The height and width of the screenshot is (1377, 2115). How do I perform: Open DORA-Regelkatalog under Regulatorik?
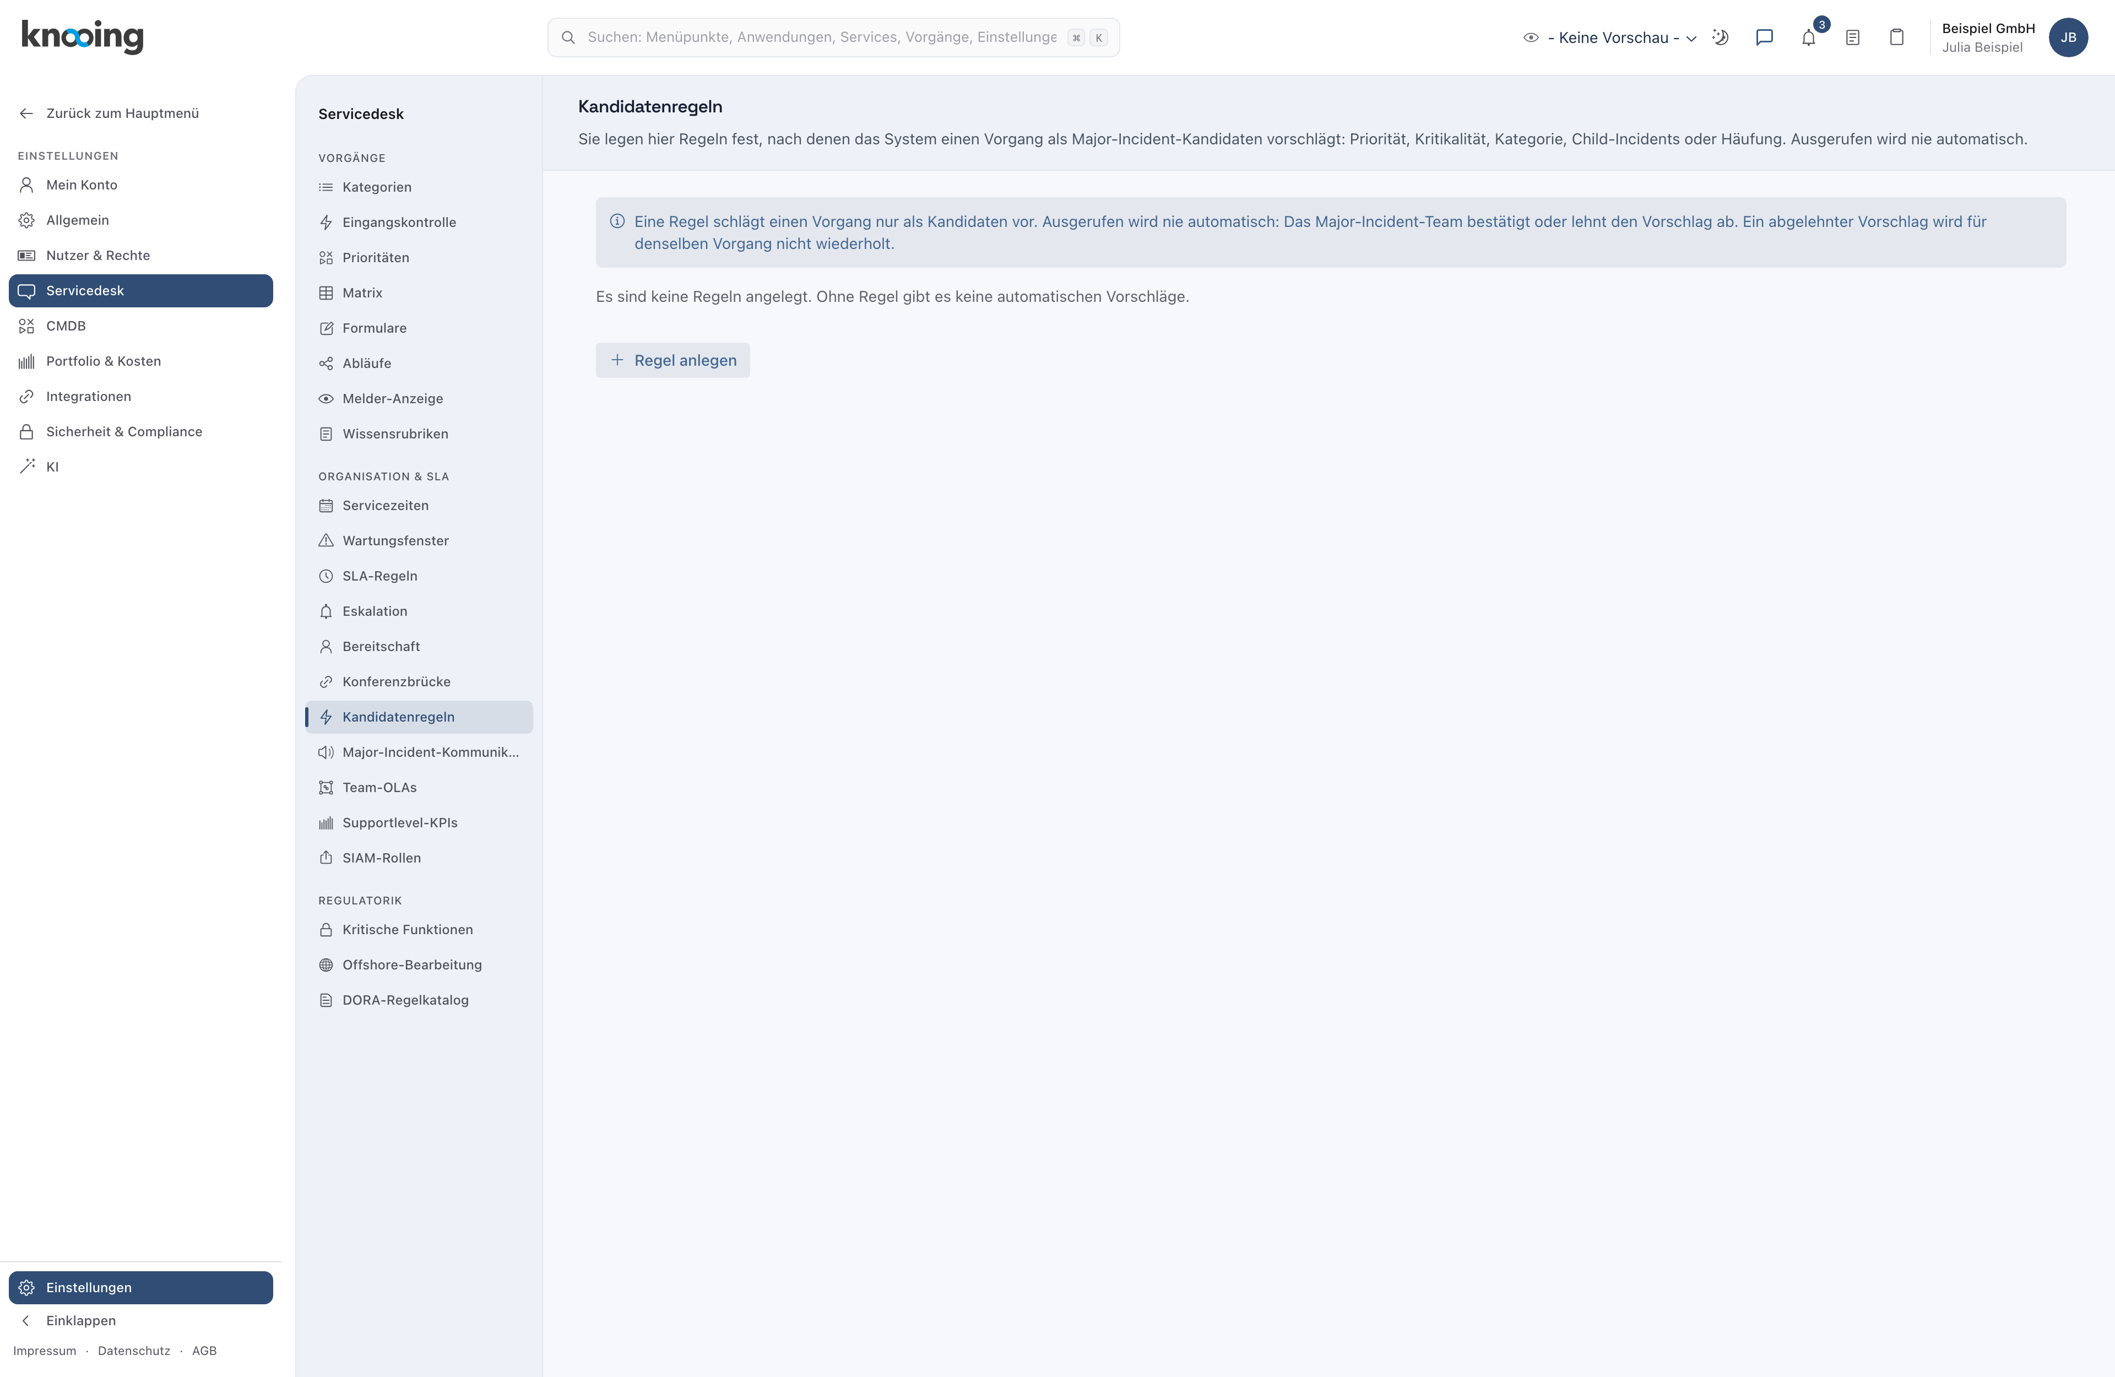[419, 1000]
